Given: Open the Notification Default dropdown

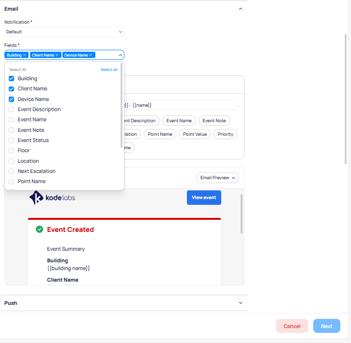Looking at the screenshot, I should click(x=64, y=32).
